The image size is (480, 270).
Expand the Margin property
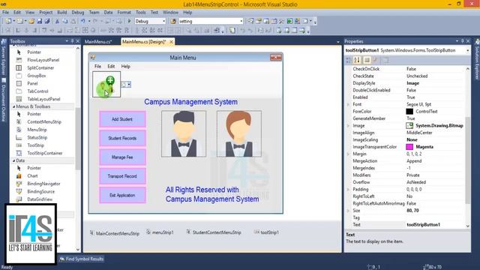tap(348, 154)
